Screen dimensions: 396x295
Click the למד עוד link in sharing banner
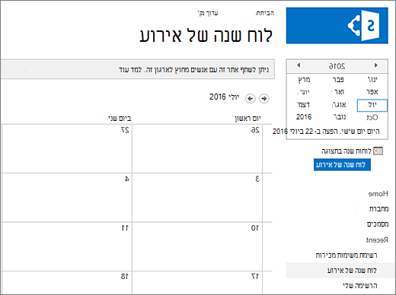[130, 69]
